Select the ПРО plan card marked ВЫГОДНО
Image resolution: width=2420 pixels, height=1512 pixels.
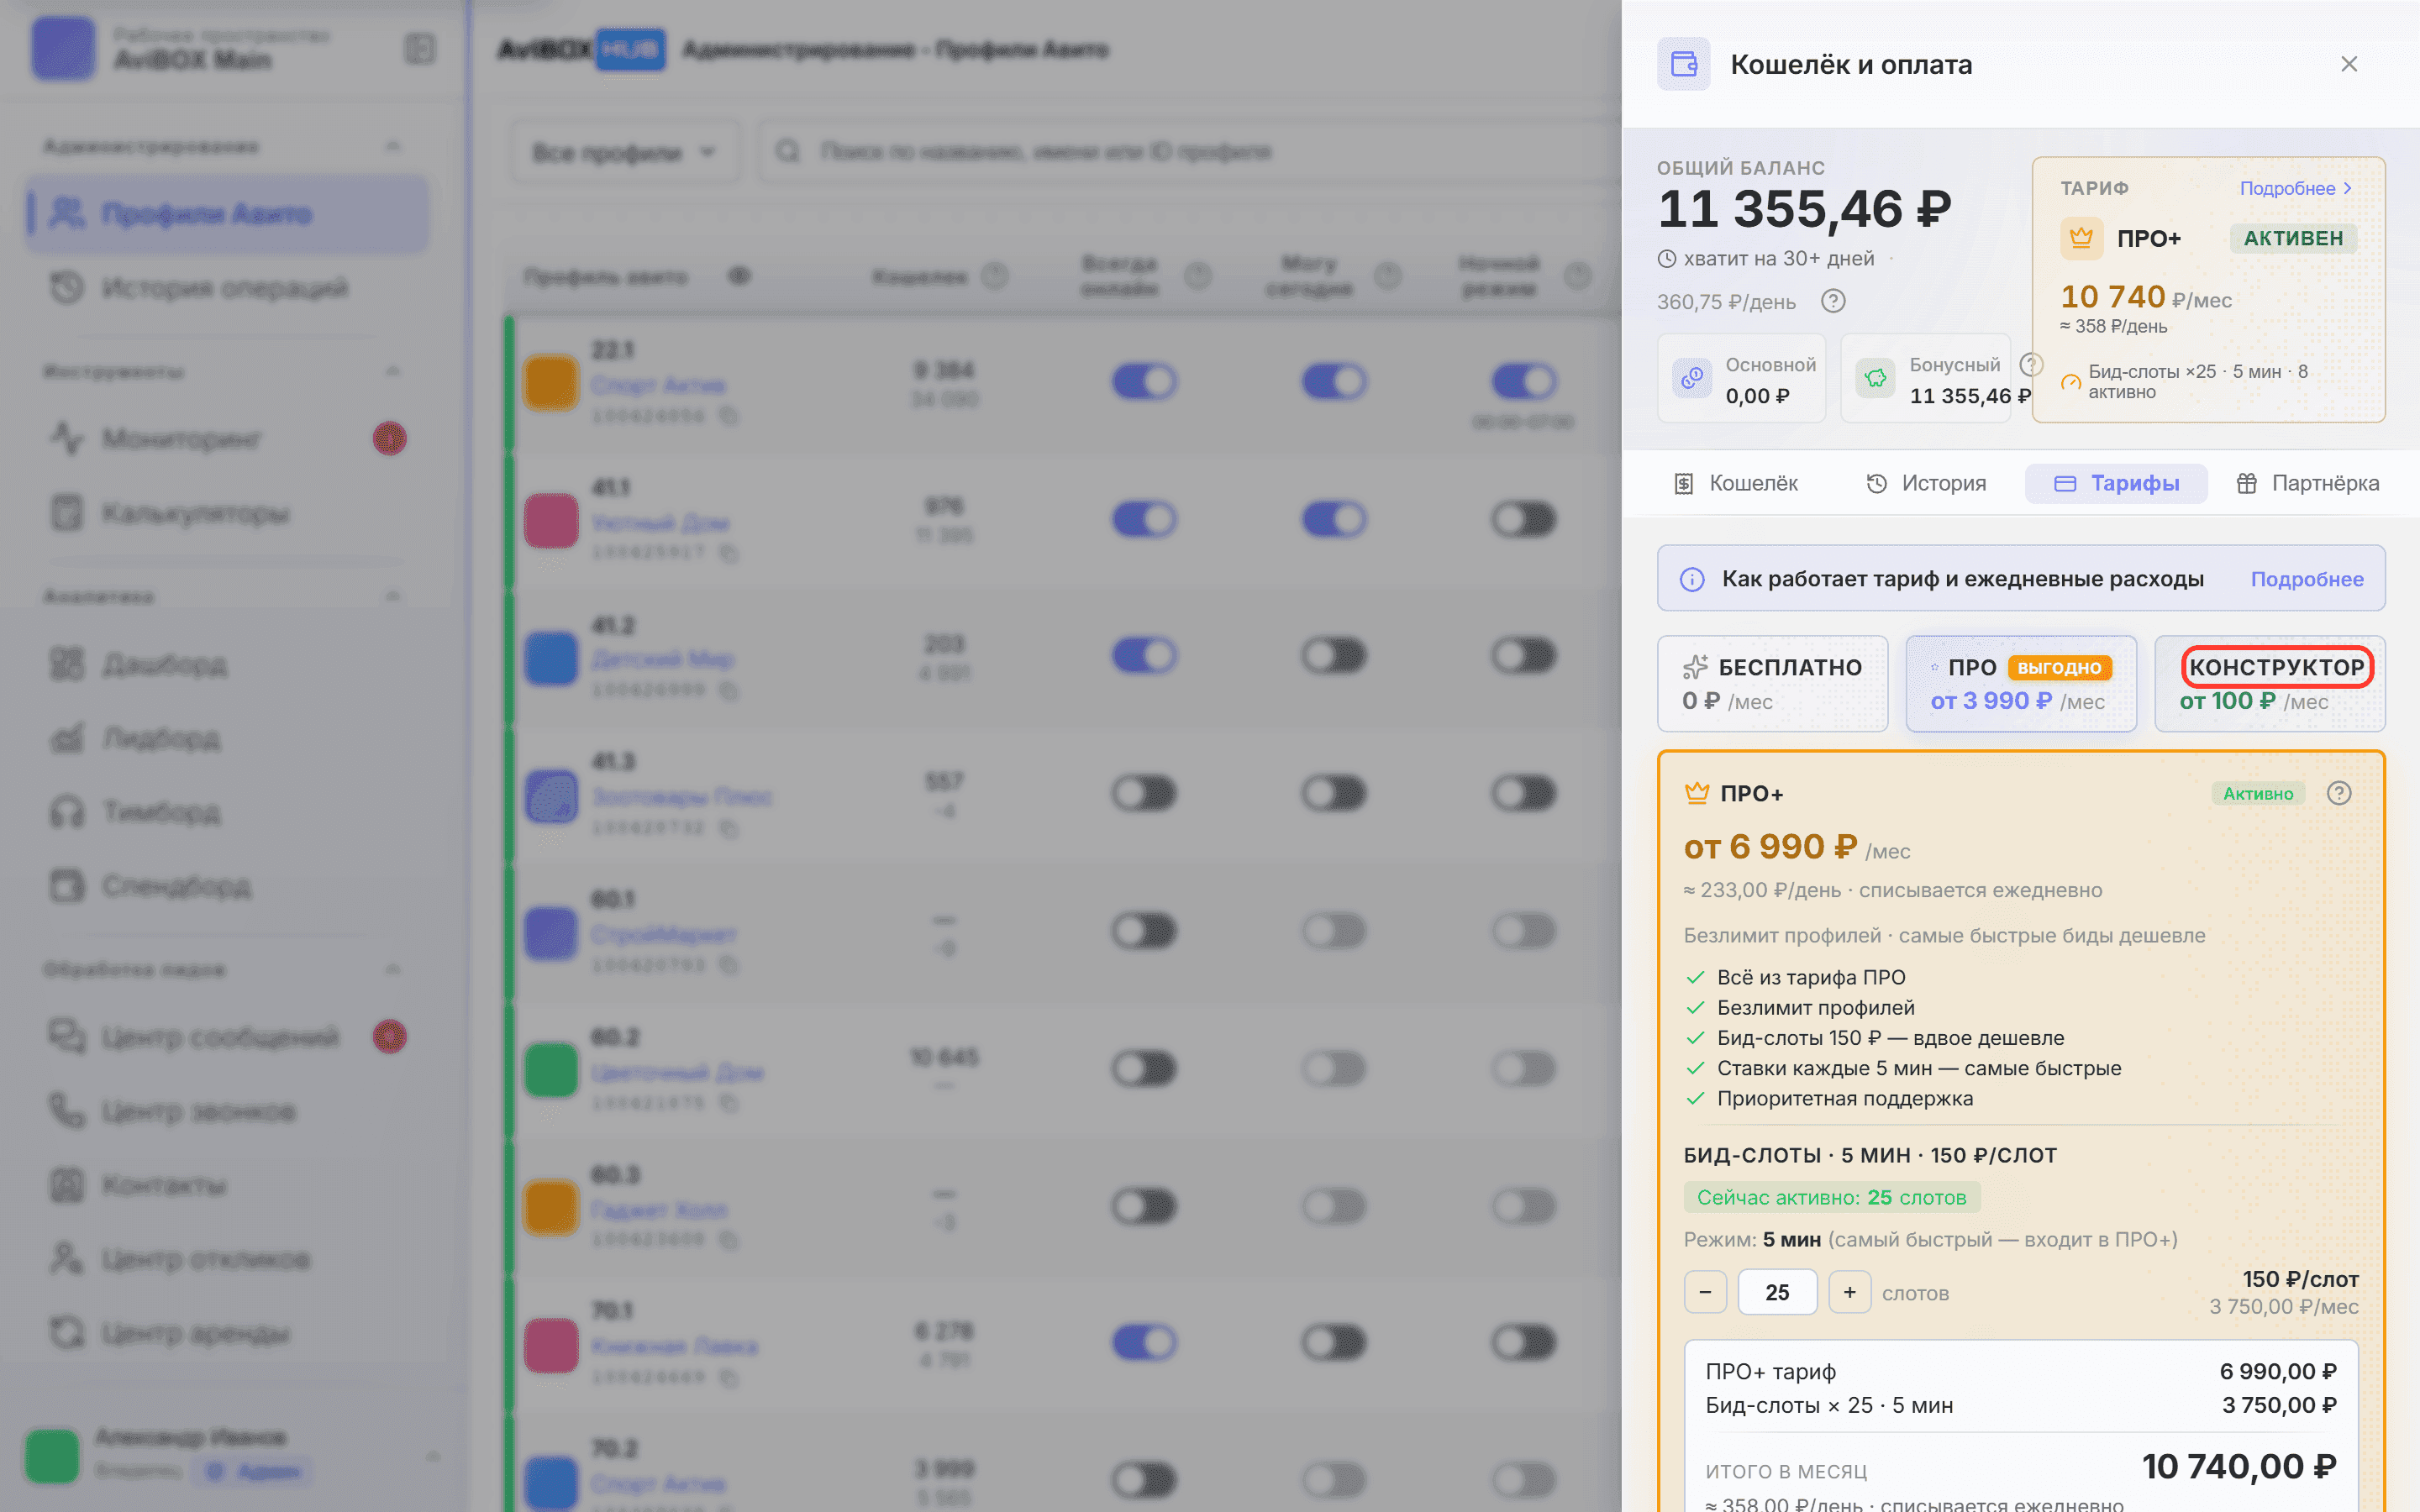(x=2021, y=684)
